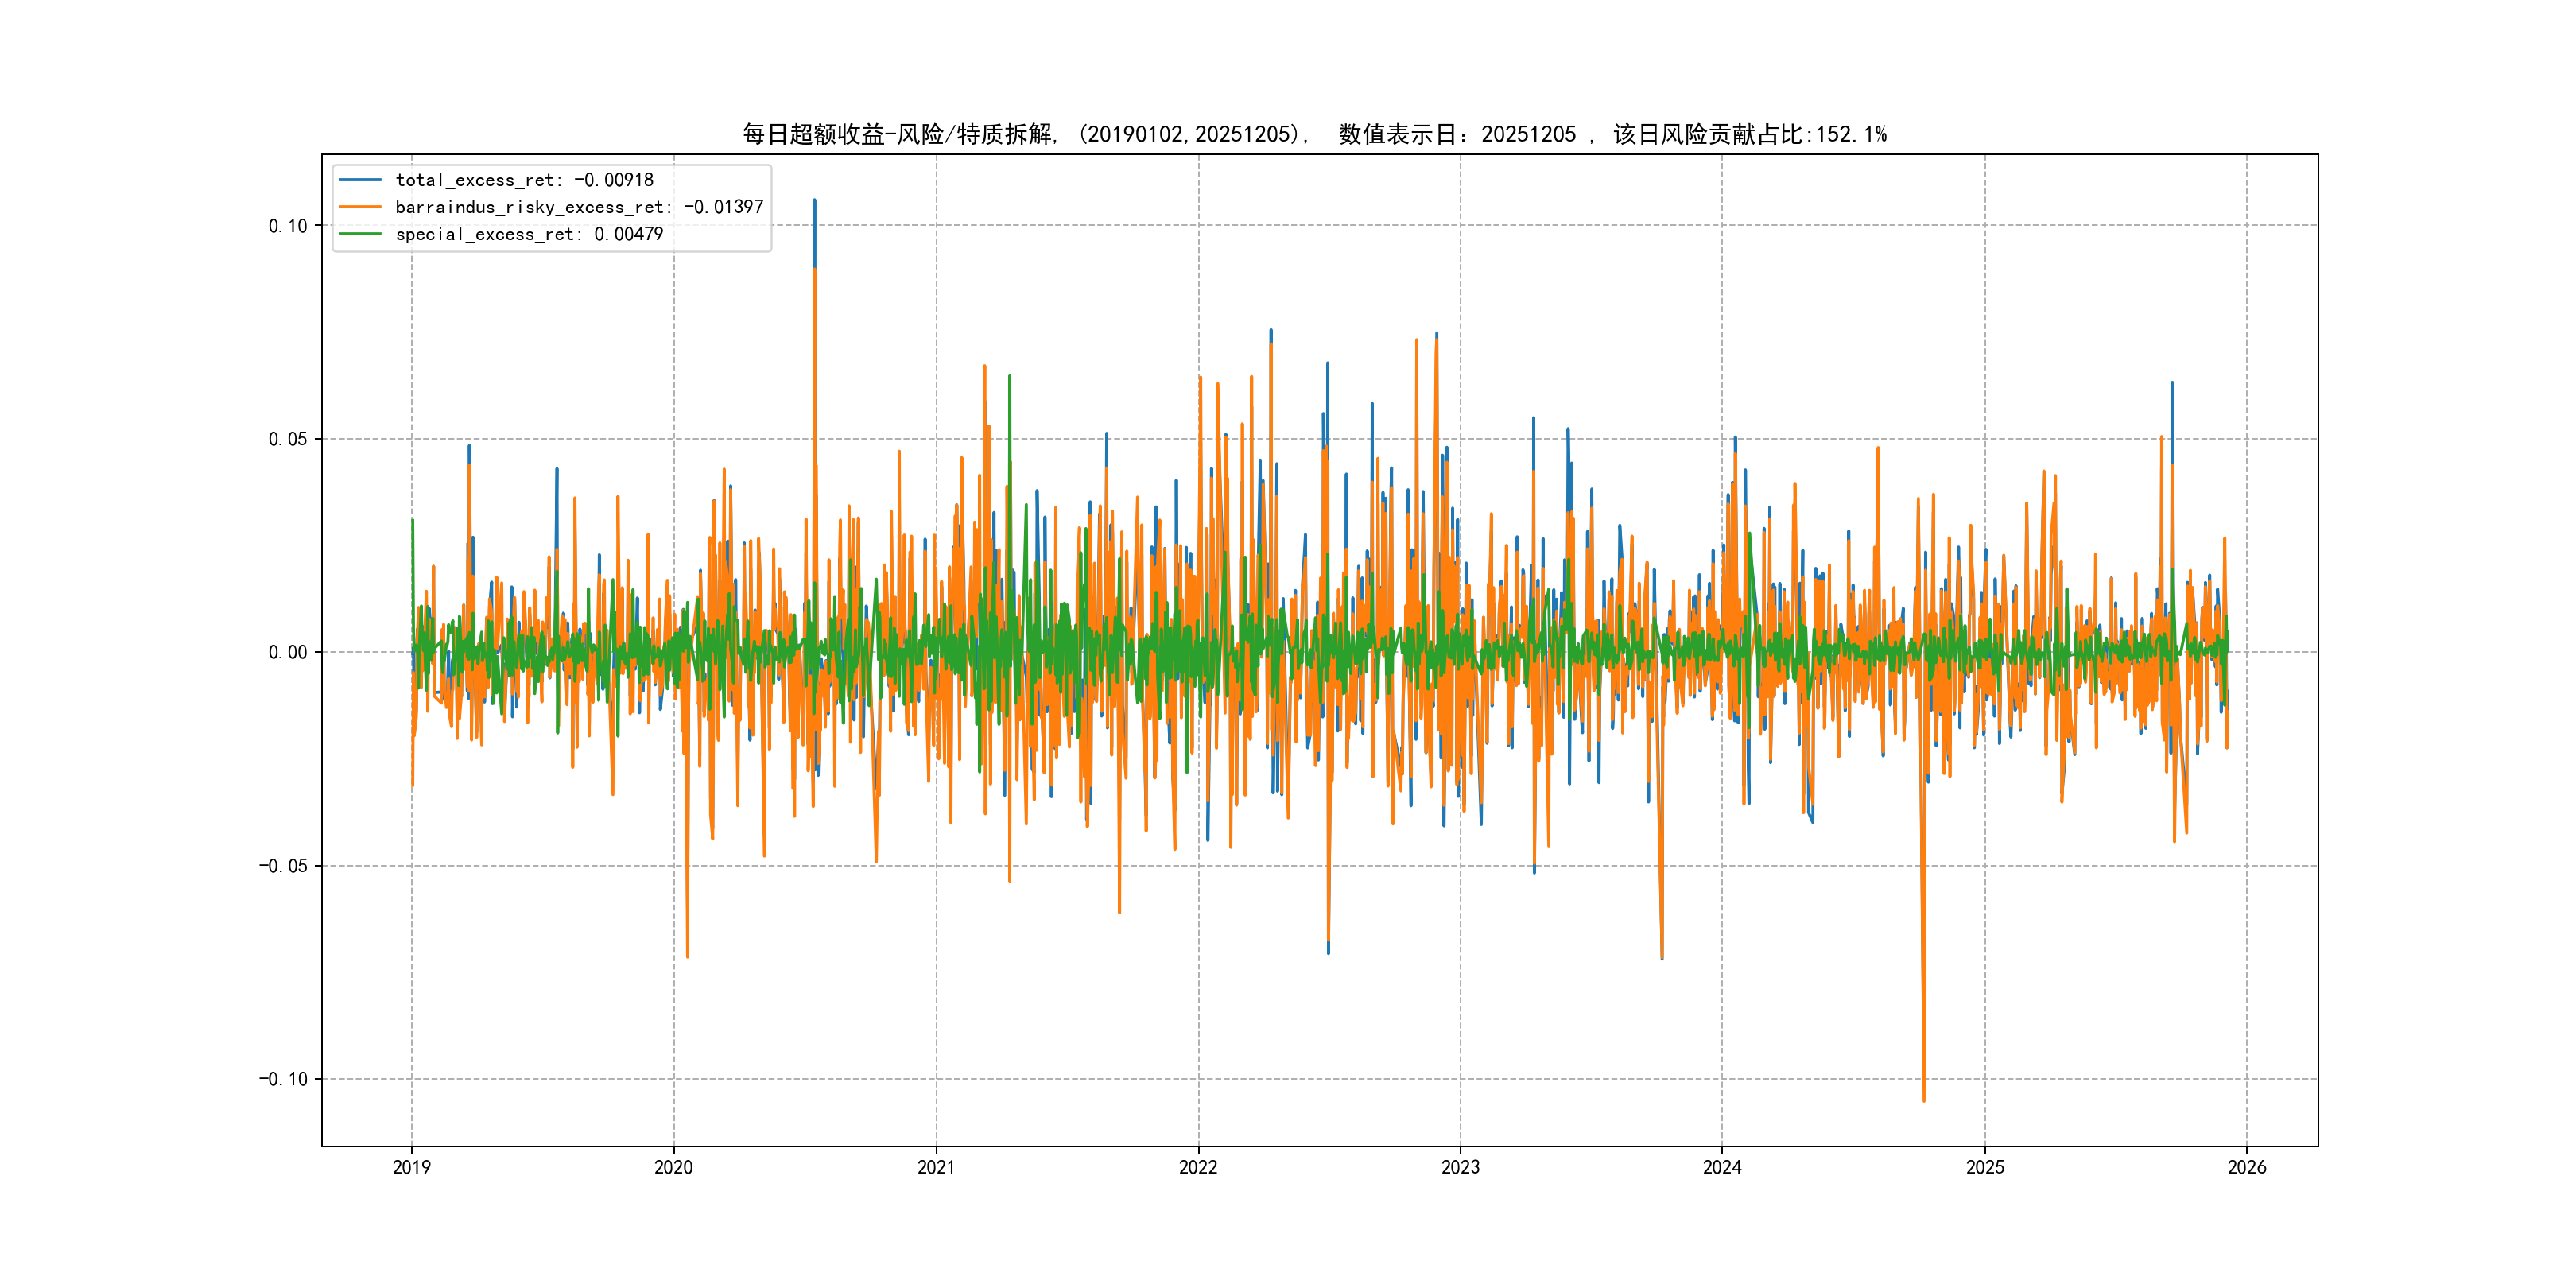Click the 0.10 y-axis tick label
Image resolution: width=2576 pixels, height=1288 pixels.
pyautogui.click(x=287, y=226)
